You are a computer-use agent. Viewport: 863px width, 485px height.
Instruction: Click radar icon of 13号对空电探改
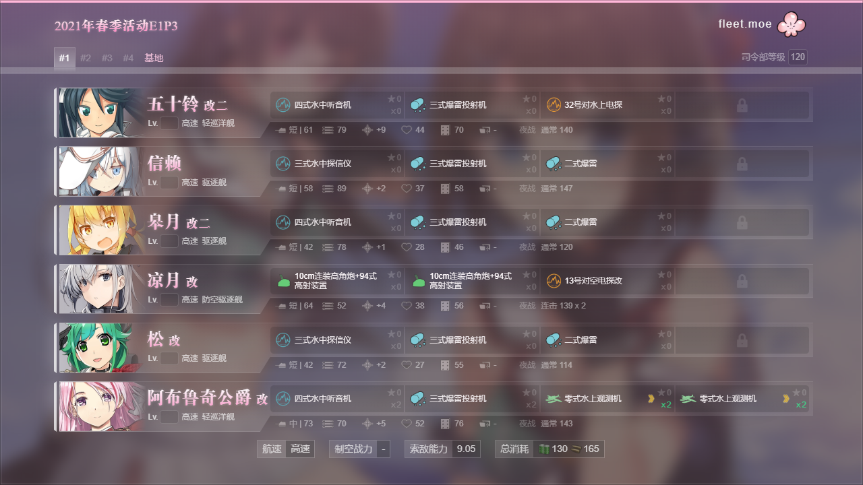coord(554,281)
